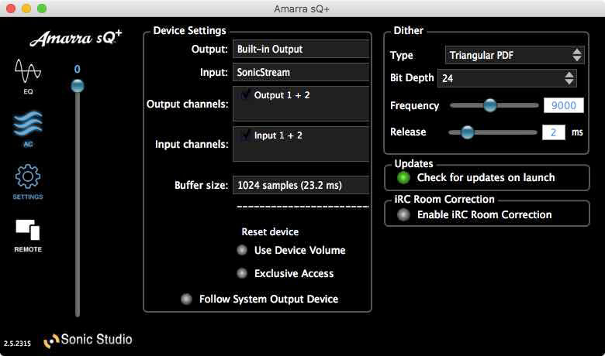605x356 pixels.
Task: Click the Bit Depth stepper arrows
Action: pyautogui.click(x=569, y=78)
